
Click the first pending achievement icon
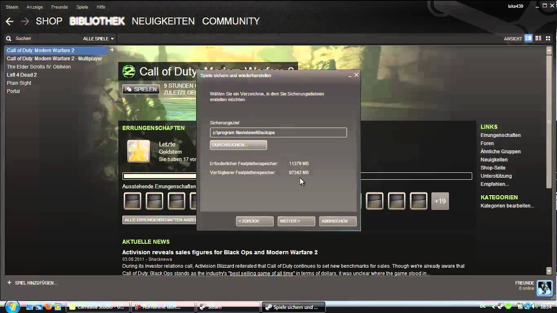[x=132, y=201]
